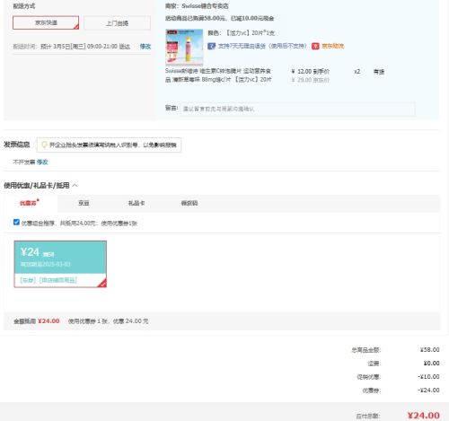Click the red 京东物流 badge icon
449x421 pixels.
click(x=315, y=46)
